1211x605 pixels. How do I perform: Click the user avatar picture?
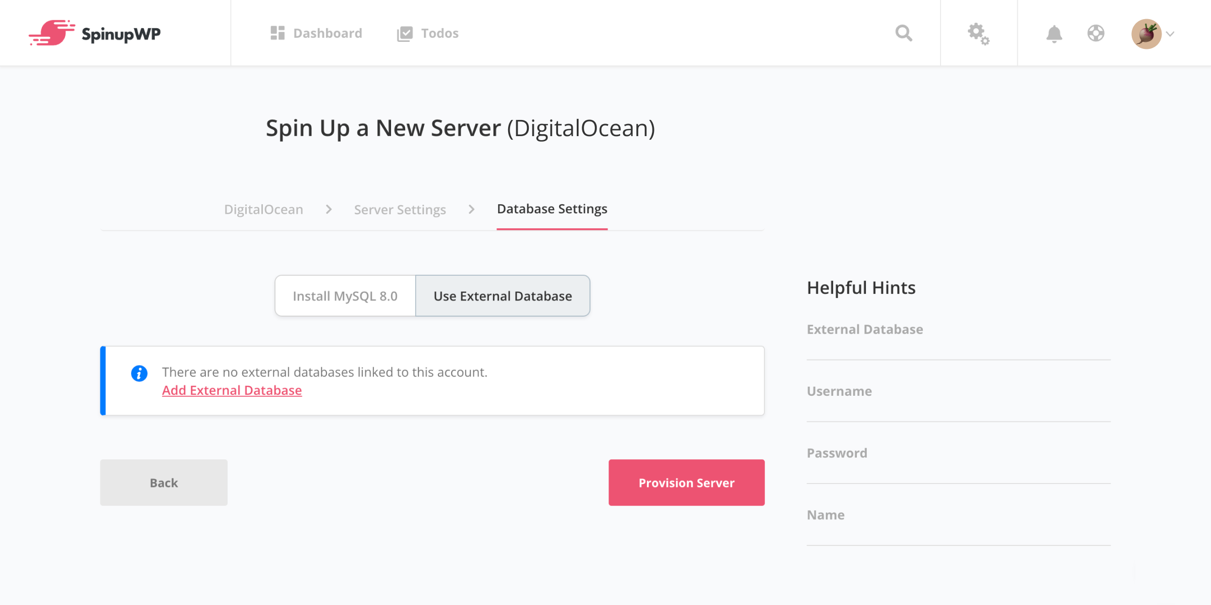[x=1146, y=34]
